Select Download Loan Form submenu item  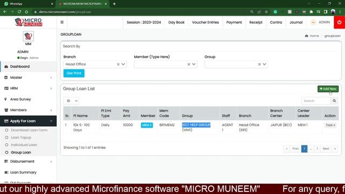coord(29,130)
